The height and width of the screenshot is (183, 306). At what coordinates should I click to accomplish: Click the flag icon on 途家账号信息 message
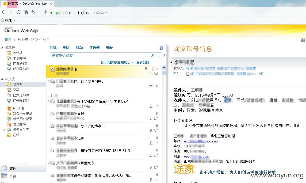point(156,69)
